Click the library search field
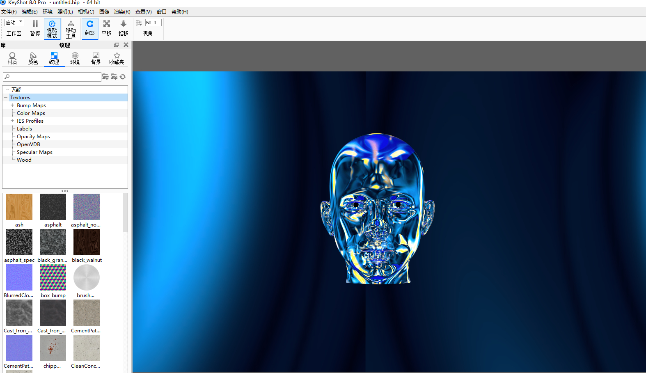Screen dimensions: 646x373 coord(52,77)
